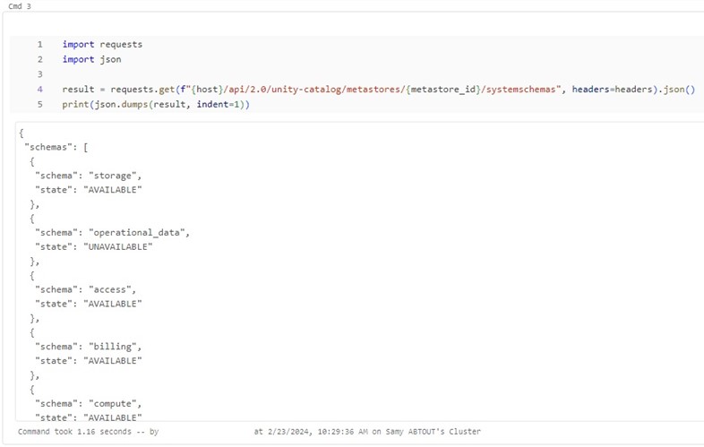Click line number 4 in the gutter
Viewport: 704px width, 447px height.
point(40,89)
